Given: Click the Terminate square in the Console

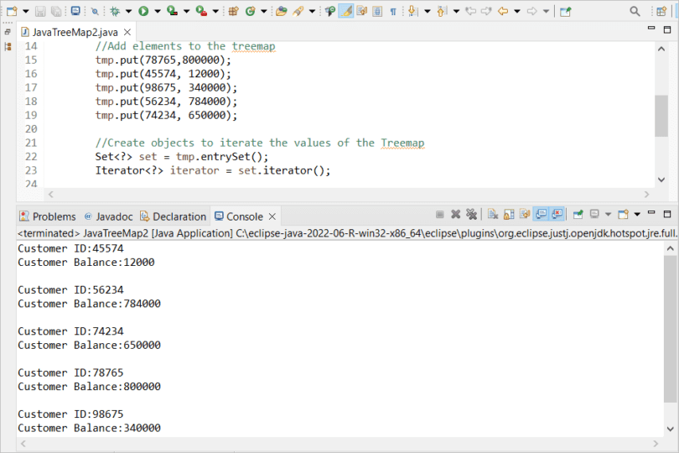Looking at the screenshot, I should pos(439,214).
